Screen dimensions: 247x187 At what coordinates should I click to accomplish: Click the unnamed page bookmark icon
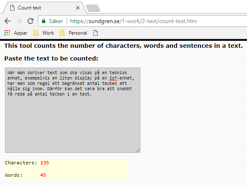point(96,33)
